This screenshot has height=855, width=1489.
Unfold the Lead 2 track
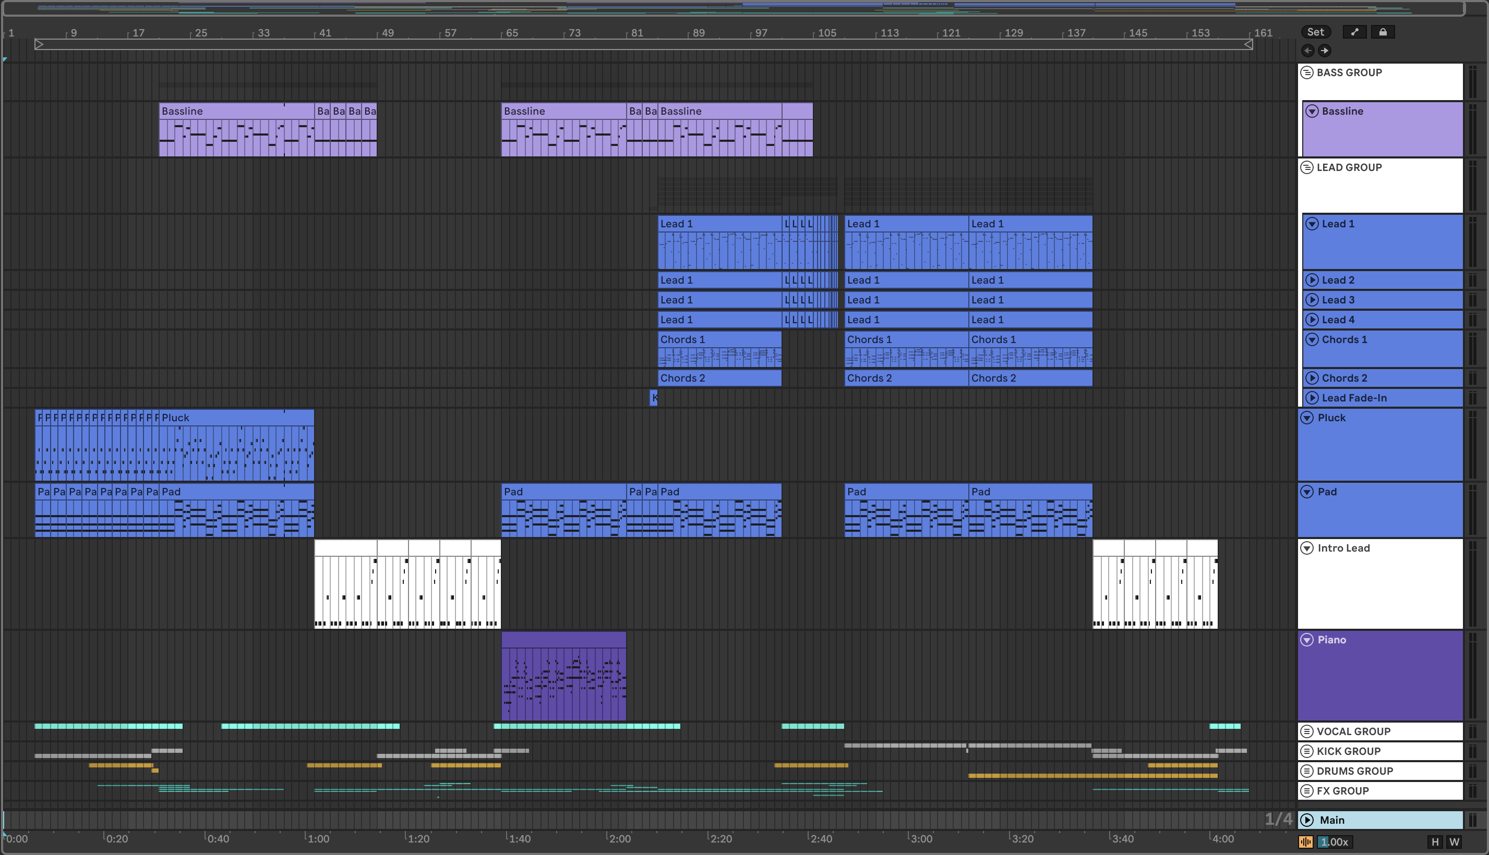point(1312,280)
